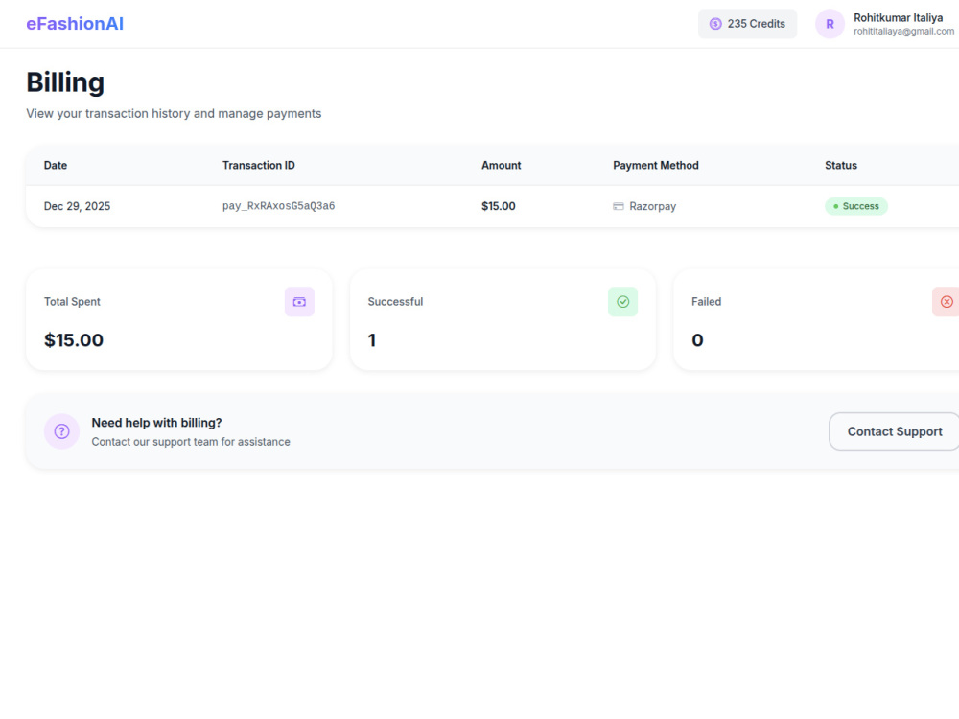Click the name Rohitkumar Italiya
This screenshot has height=719, width=959.
[898, 17]
